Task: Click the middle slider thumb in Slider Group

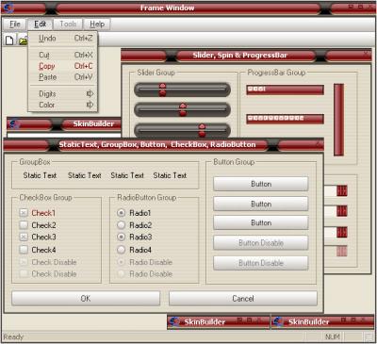Action: click(x=183, y=109)
